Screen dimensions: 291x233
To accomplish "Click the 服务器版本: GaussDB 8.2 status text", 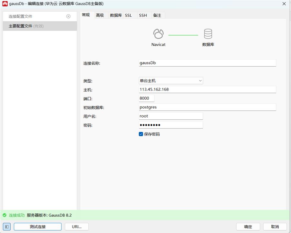I will click(x=49, y=215).
